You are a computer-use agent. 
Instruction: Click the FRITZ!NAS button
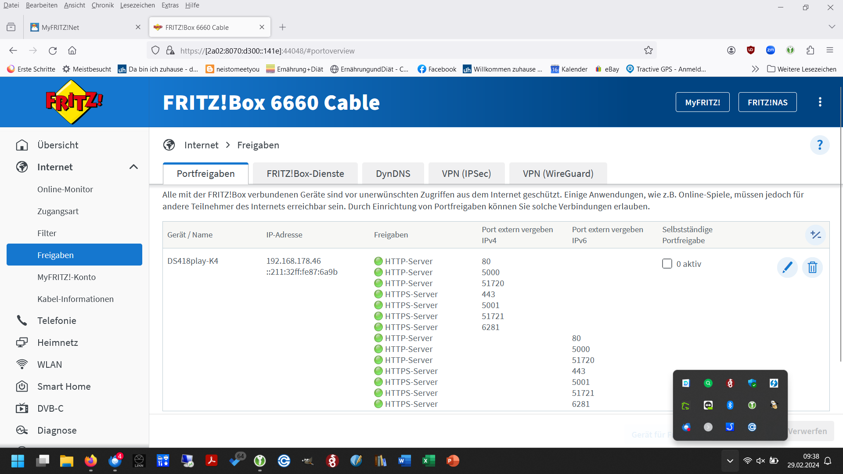coord(767,102)
